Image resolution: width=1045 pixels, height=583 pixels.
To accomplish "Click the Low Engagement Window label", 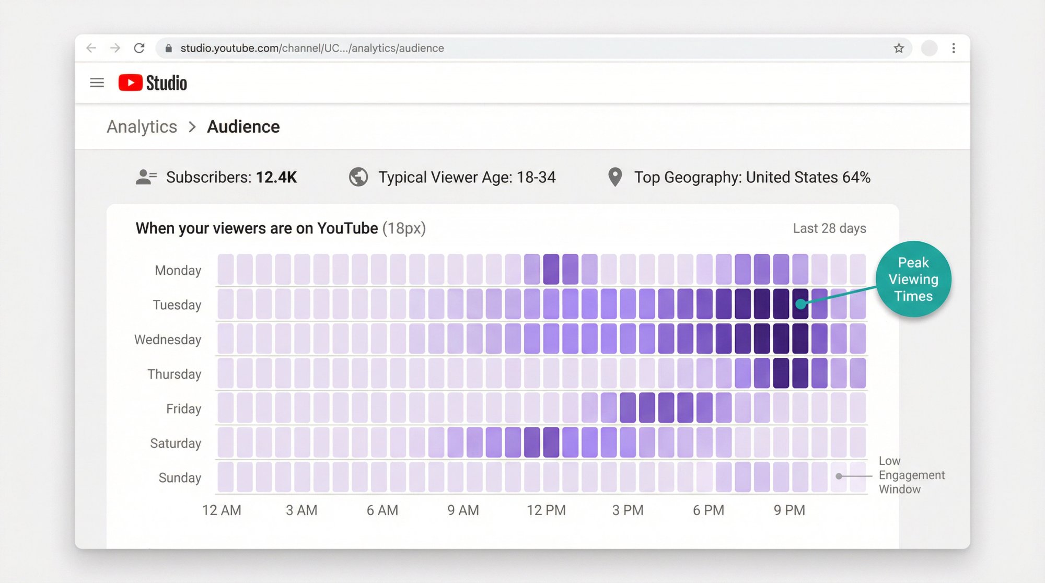I will [911, 475].
